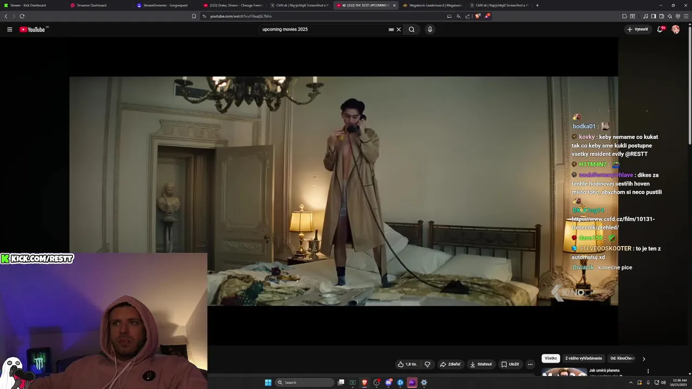This screenshot has width=692, height=389.
Task: Open Jak umírá planeta video title
Action: click(x=604, y=371)
